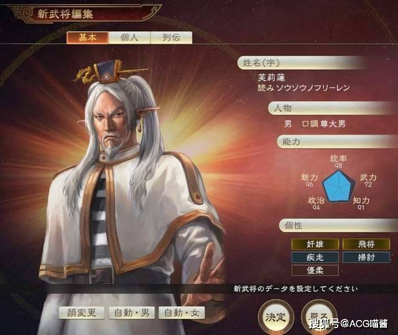Select the 優柔 trait badge
Viewport: 398px width, 335px height.
(x=315, y=270)
